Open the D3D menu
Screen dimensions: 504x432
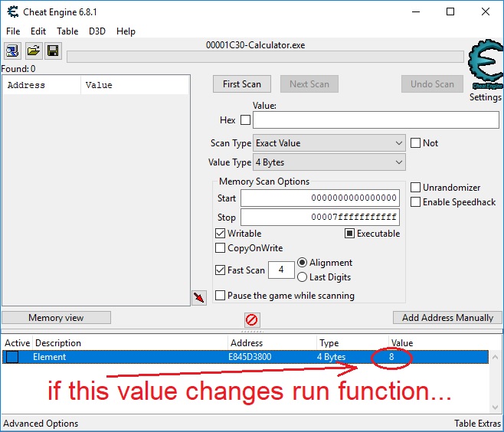click(97, 31)
